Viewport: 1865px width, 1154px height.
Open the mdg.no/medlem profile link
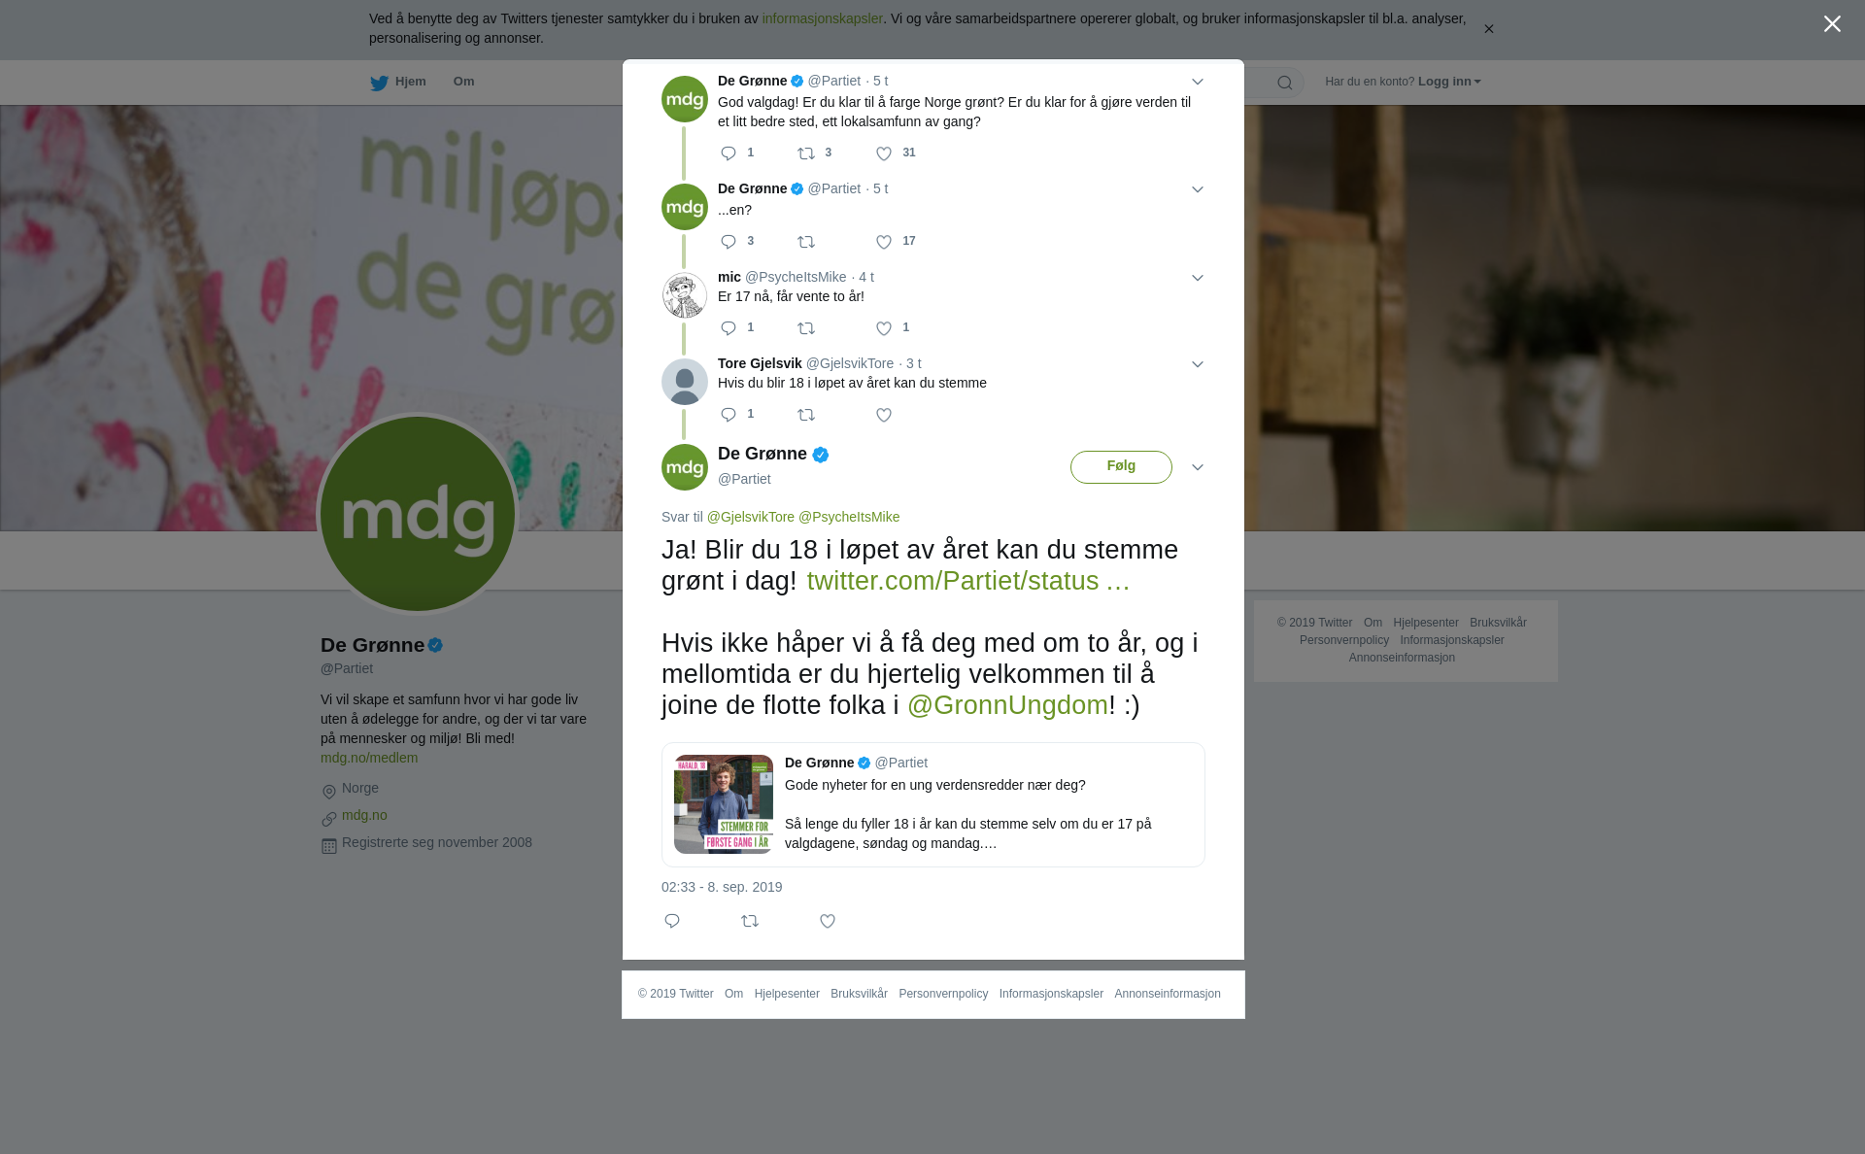(x=369, y=758)
